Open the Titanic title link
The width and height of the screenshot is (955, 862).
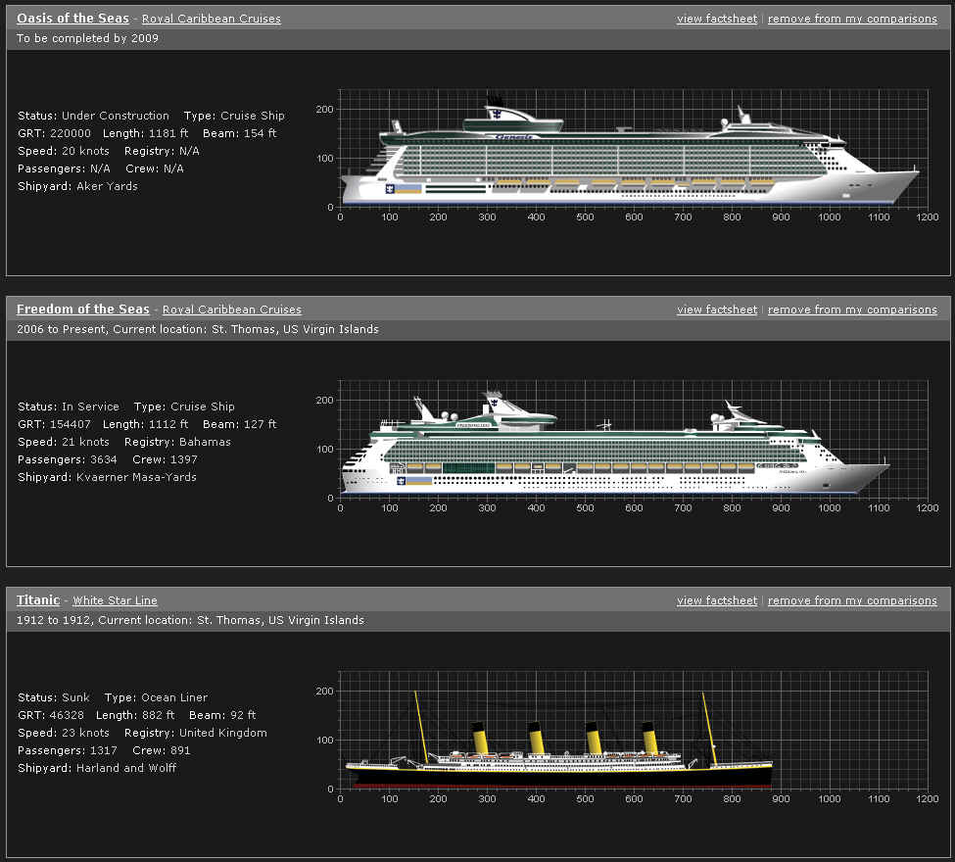click(x=38, y=600)
